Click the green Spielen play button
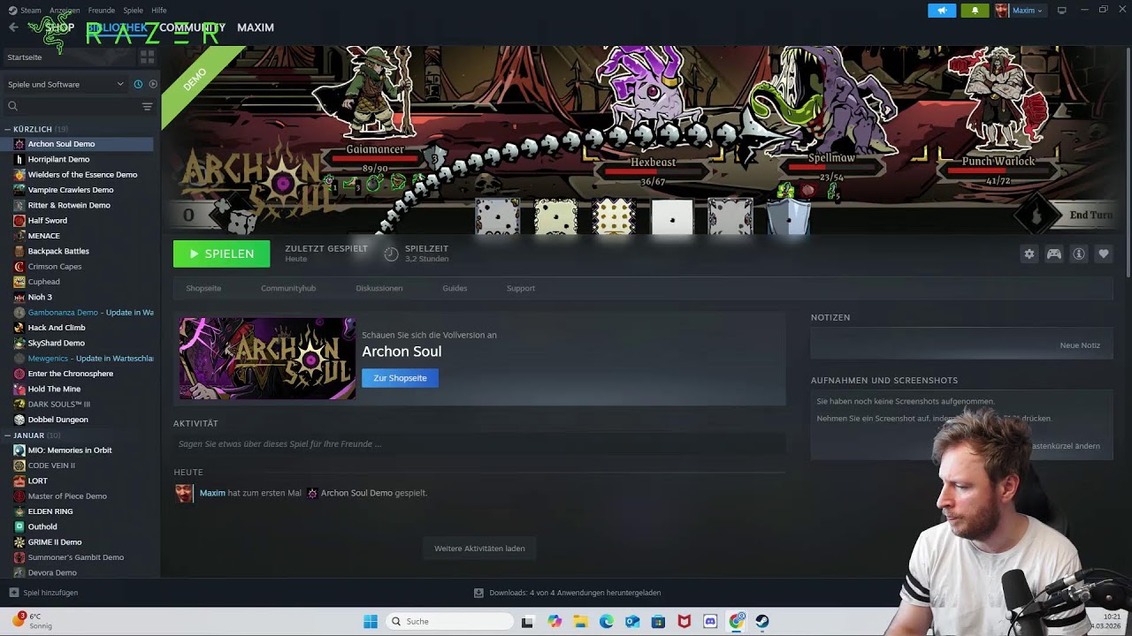1132x636 pixels. click(x=221, y=254)
